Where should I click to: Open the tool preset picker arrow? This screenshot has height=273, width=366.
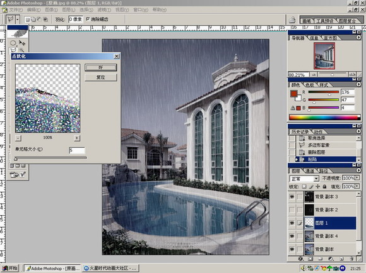[18, 19]
